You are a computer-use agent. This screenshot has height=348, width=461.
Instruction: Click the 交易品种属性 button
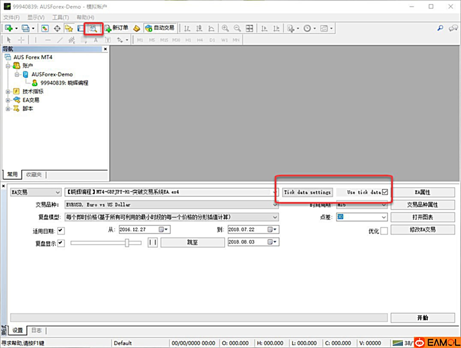(422, 205)
